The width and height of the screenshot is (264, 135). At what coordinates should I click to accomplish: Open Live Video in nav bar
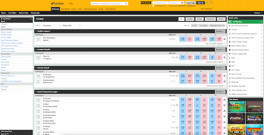[12, 13]
